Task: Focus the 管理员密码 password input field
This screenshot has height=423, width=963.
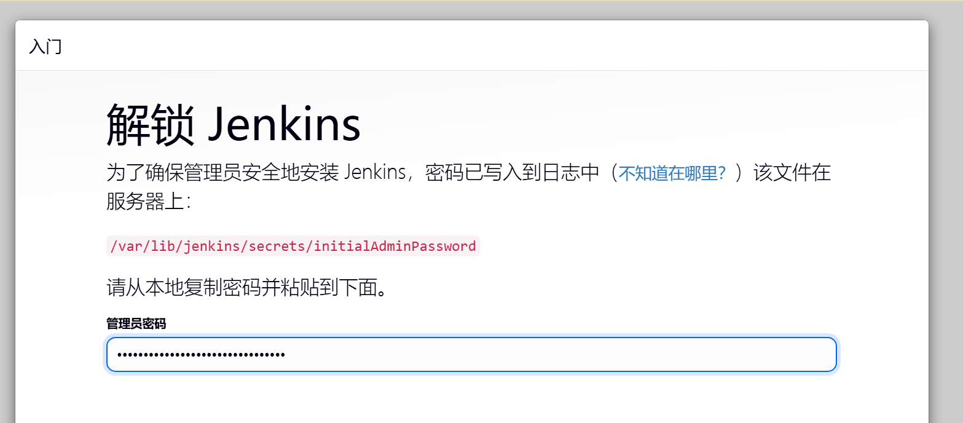Action: (471, 355)
